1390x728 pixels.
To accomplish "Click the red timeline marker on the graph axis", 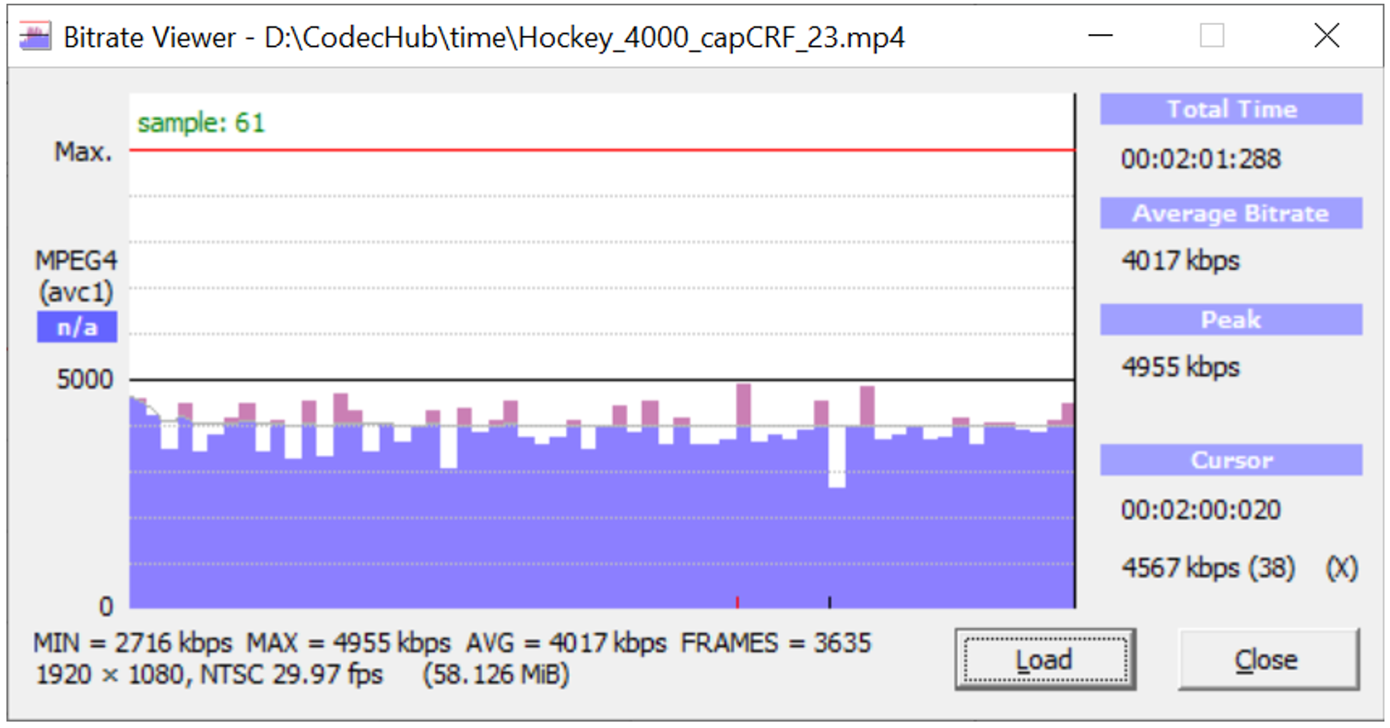I will (737, 602).
